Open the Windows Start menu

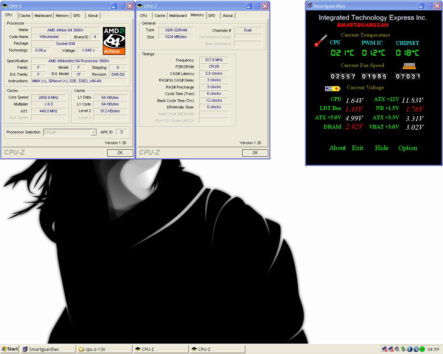pos(10,349)
